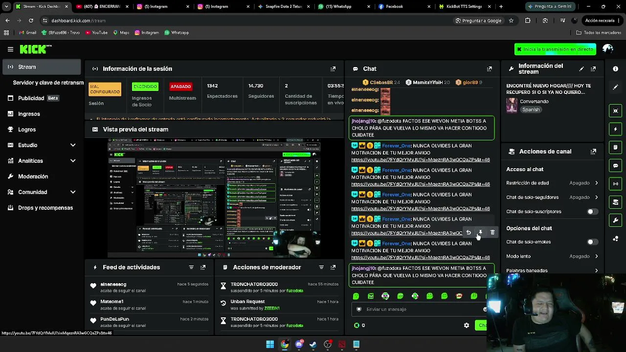Delete the hovered chat message

pyautogui.click(x=492, y=233)
